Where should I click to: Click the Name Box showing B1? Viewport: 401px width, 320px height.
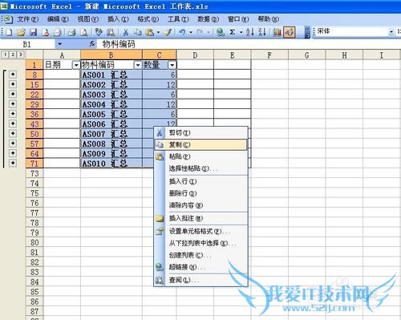[x=28, y=44]
